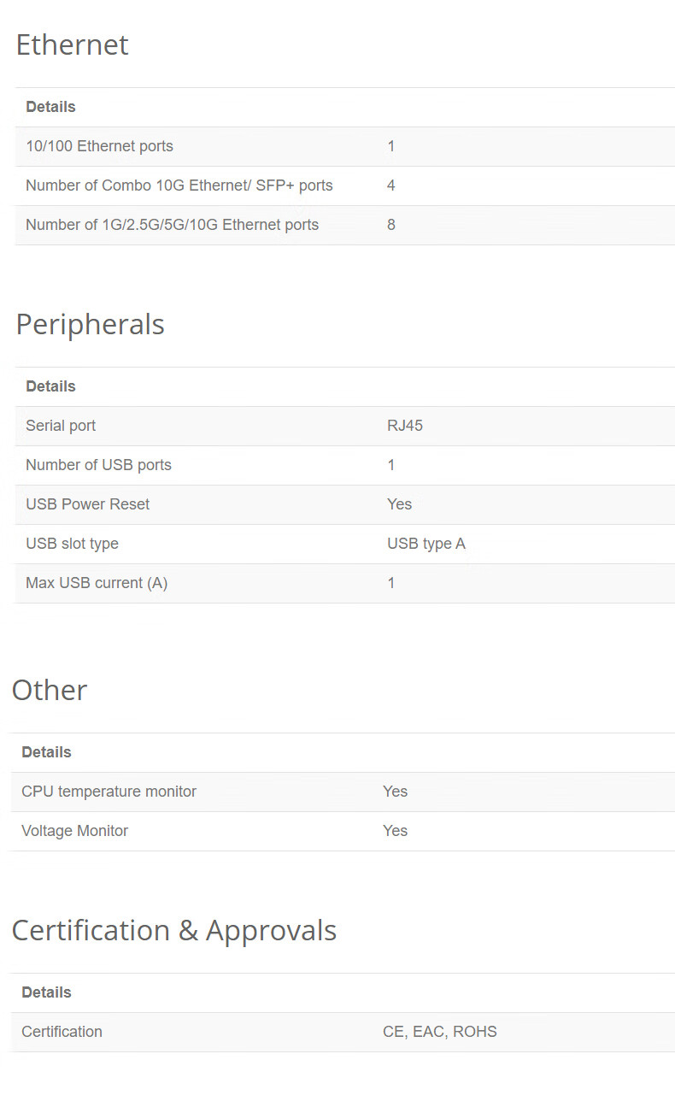The height and width of the screenshot is (1101, 675).
Task: Click the Details header in Ethernet table
Action: (x=50, y=107)
